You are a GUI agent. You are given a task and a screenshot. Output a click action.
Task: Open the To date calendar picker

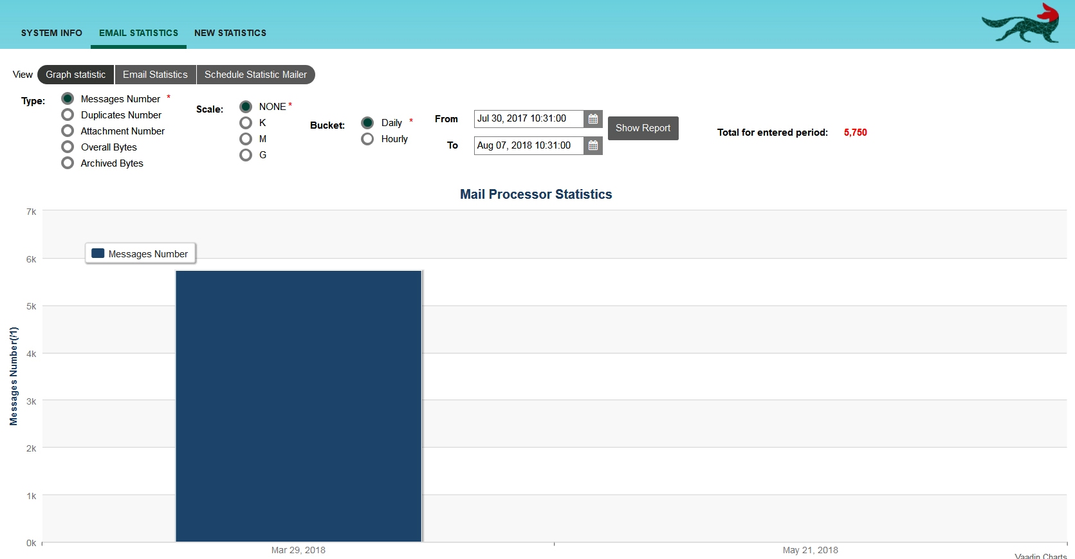(x=593, y=146)
